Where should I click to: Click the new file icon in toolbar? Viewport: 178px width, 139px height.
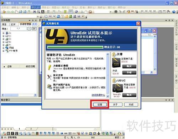pos(17,12)
